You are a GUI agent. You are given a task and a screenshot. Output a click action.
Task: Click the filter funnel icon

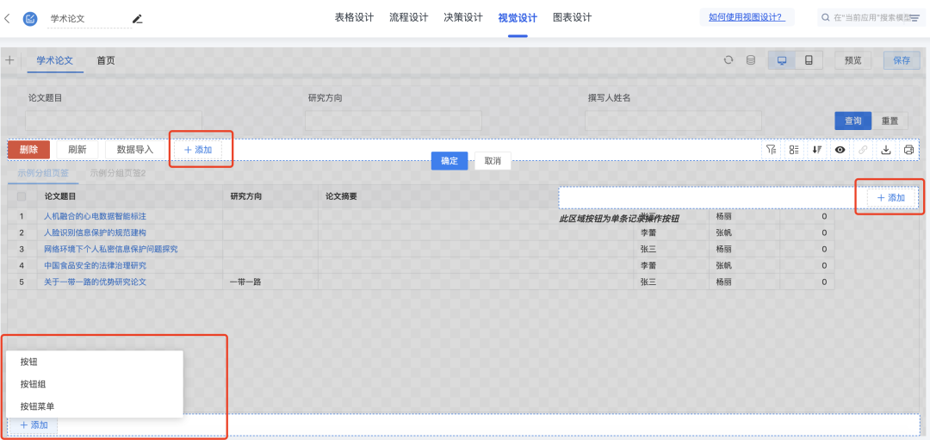coord(771,150)
